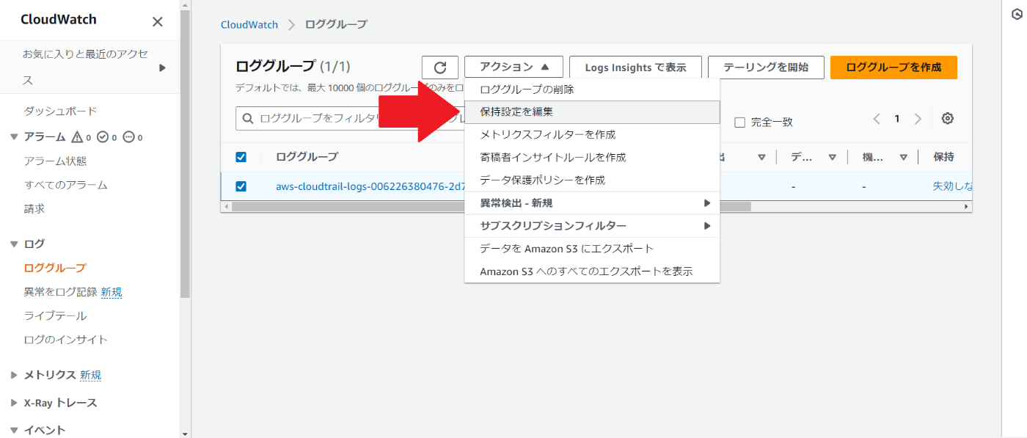The height and width of the screenshot is (438, 1027).
Task: Choose Amazon S3 へのすべてのエクスポートを表示
Action: 592,271
